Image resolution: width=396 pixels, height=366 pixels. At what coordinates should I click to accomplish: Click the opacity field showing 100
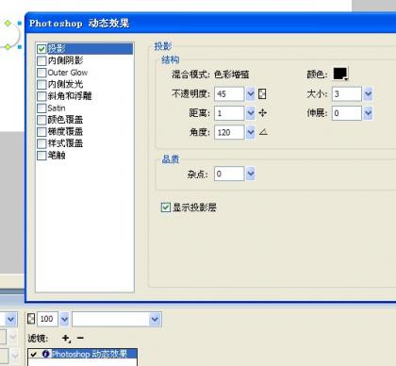[x=47, y=319]
